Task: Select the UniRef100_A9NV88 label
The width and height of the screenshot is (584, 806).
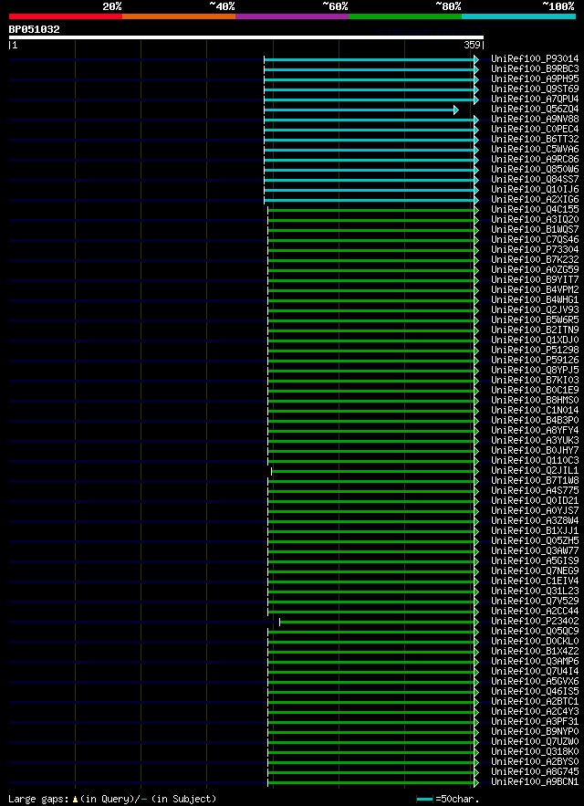Action: tap(535, 120)
